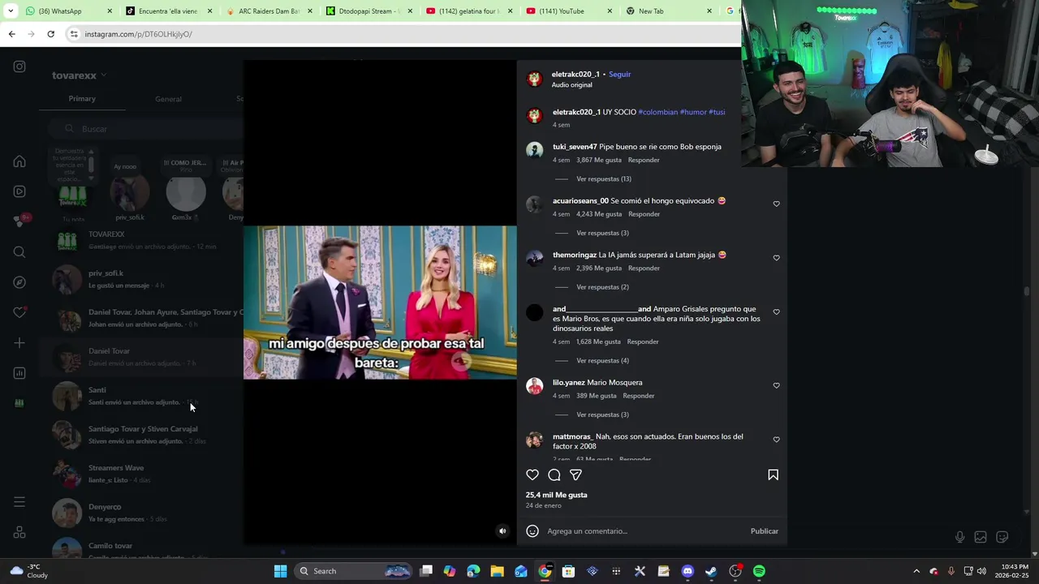
Task: Go to Home in the Instagram sidebar
Action: click(19, 161)
